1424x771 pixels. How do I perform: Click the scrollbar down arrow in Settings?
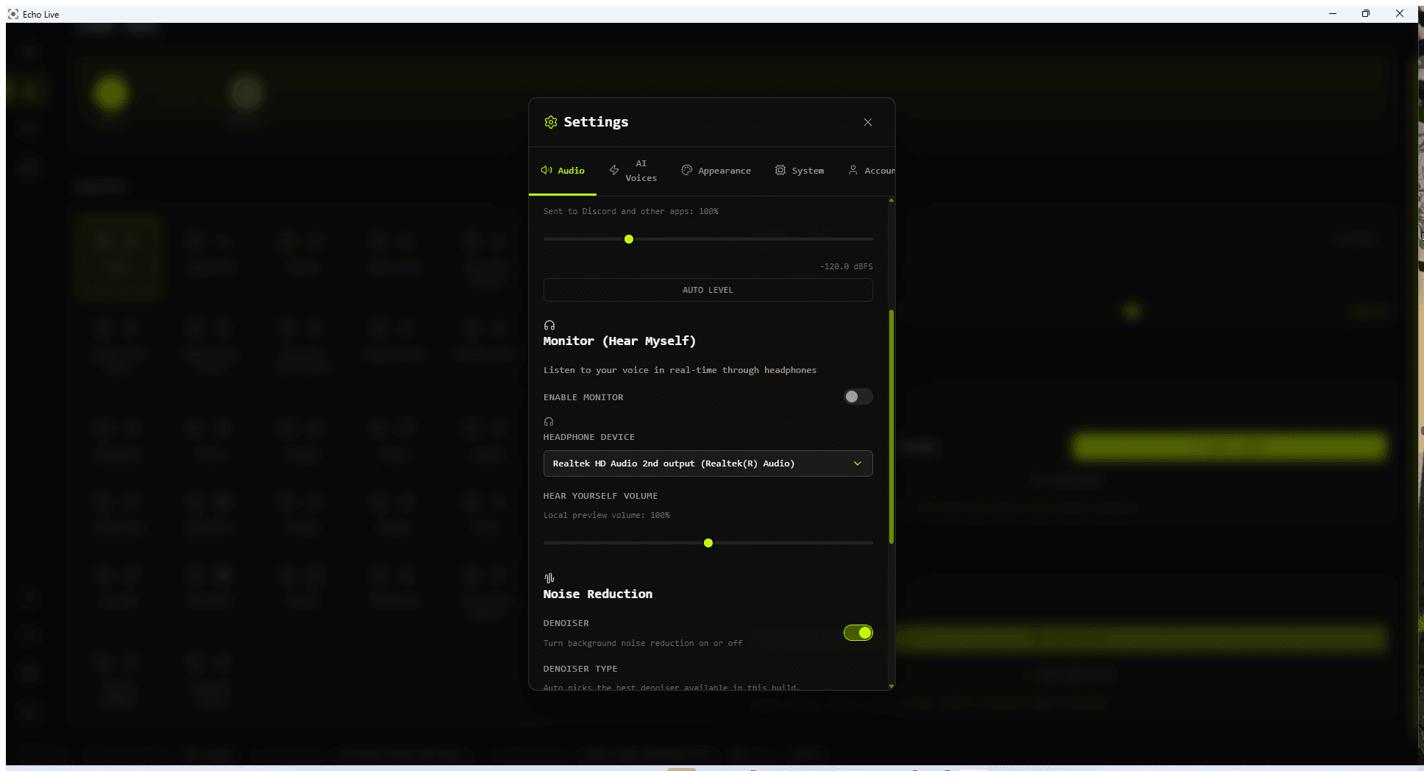pos(891,686)
